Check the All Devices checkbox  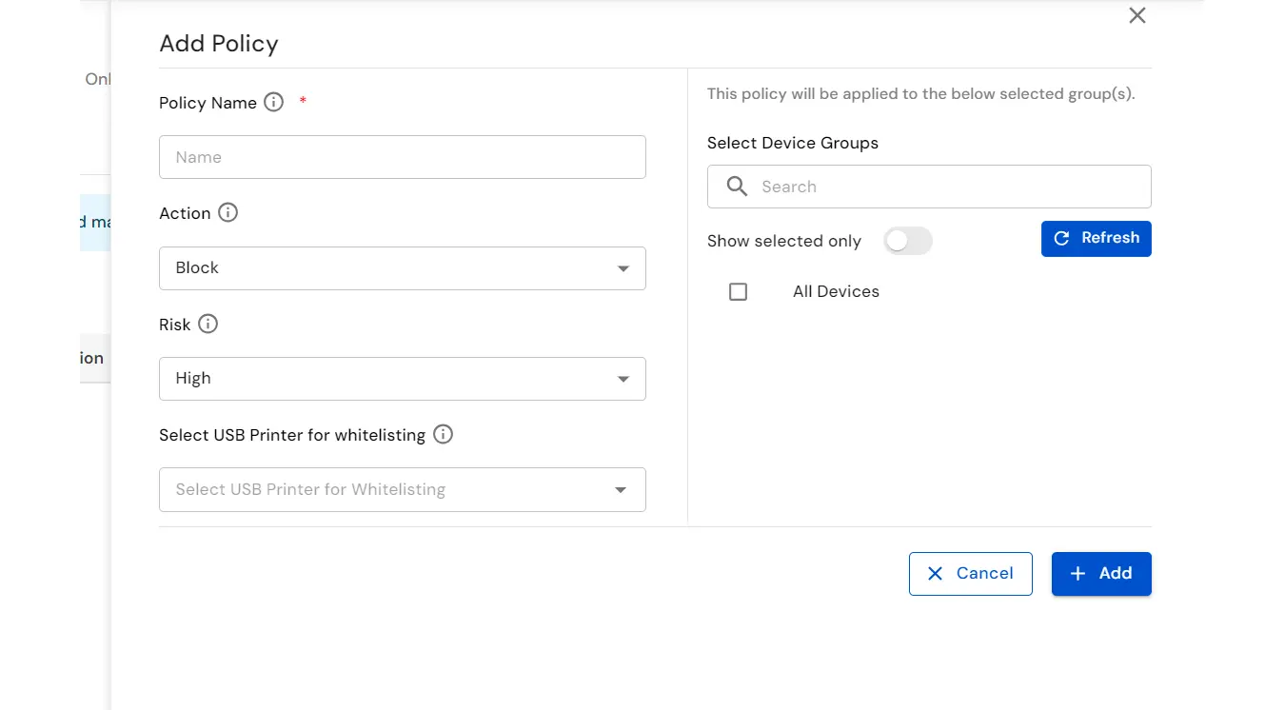click(x=738, y=291)
